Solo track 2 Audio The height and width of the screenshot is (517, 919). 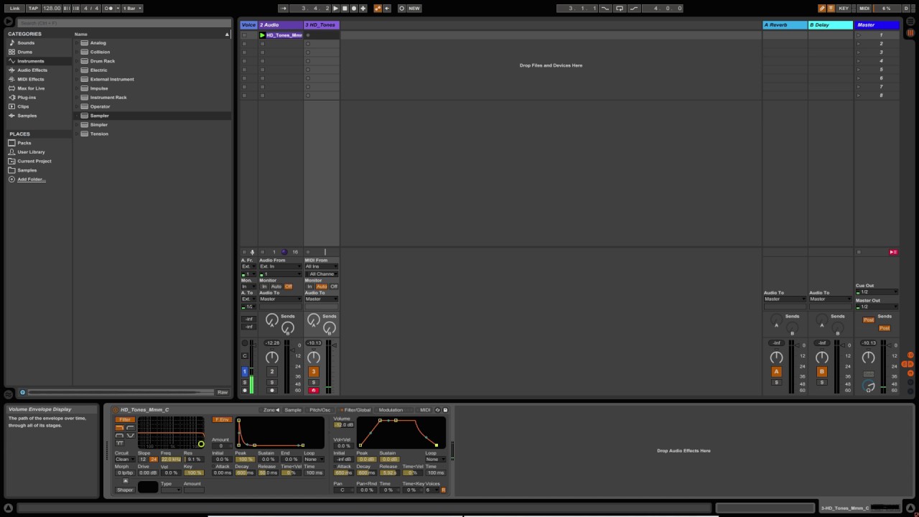coord(272,382)
